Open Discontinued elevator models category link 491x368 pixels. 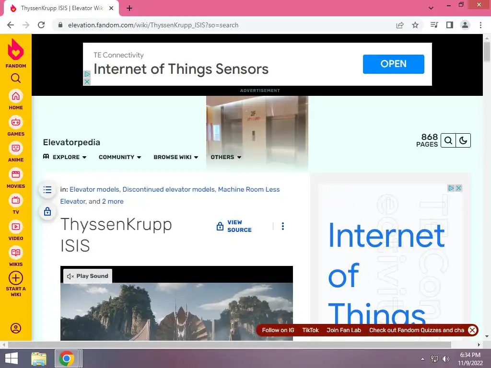(x=168, y=189)
